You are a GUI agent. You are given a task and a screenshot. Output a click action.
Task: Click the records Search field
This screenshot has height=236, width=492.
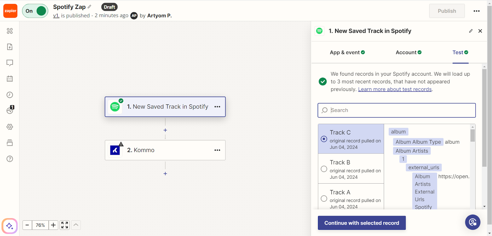397,110
